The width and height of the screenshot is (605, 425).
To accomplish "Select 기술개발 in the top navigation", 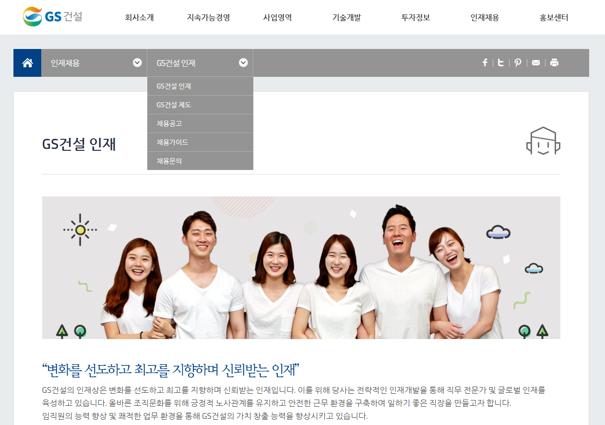I will tap(346, 17).
